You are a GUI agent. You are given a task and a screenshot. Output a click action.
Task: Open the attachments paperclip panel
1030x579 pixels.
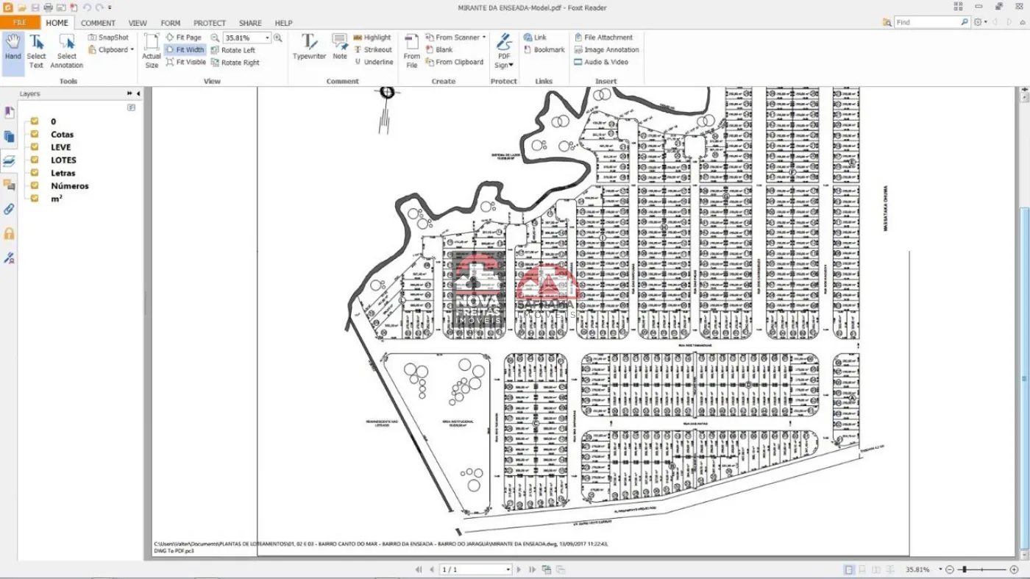point(9,209)
